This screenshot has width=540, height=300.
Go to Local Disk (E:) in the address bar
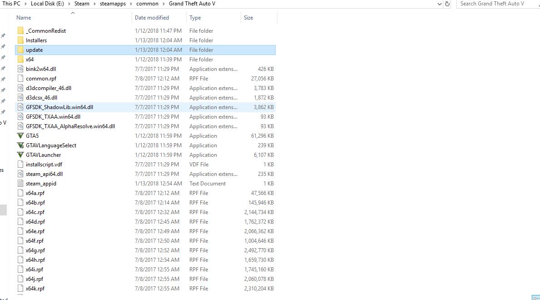[47, 4]
